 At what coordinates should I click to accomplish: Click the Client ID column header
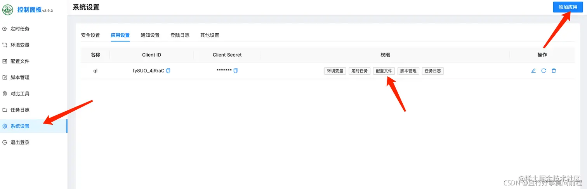(x=151, y=55)
